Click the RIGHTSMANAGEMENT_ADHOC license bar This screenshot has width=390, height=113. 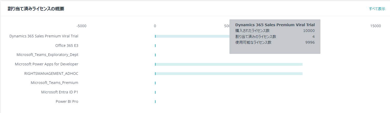229,74
